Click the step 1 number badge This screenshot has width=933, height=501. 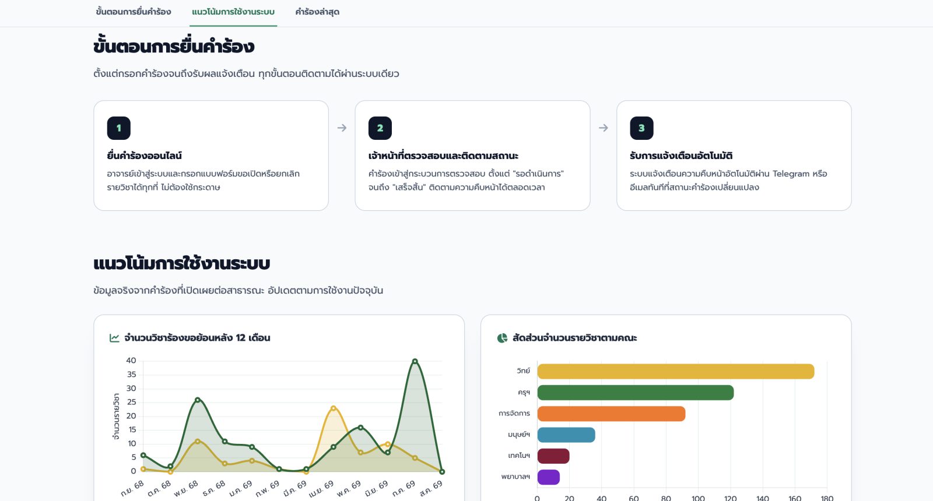coord(119,128)
